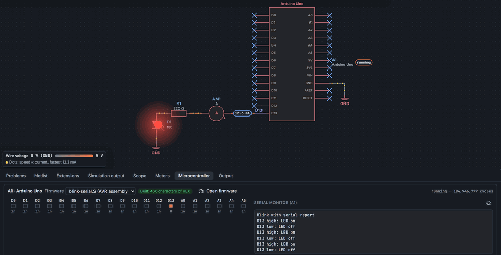501x255 pixels.
Task: Toggle the A5 pin checkbox
Action: tap(244, 206)
